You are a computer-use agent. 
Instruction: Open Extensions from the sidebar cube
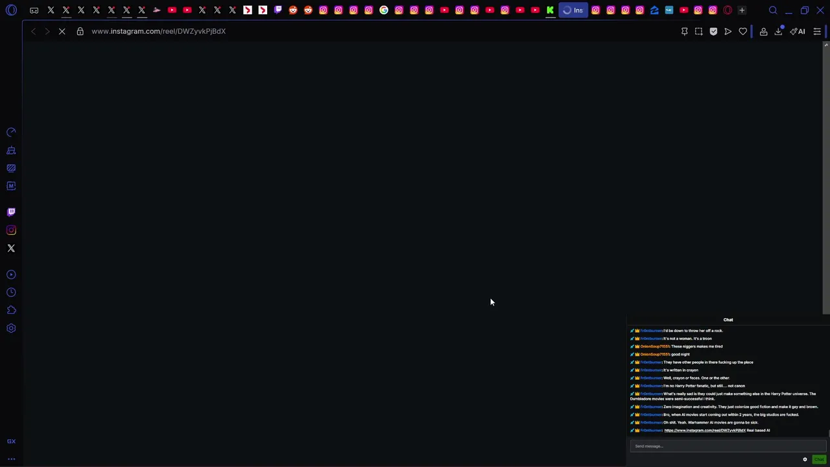[11, 310]
